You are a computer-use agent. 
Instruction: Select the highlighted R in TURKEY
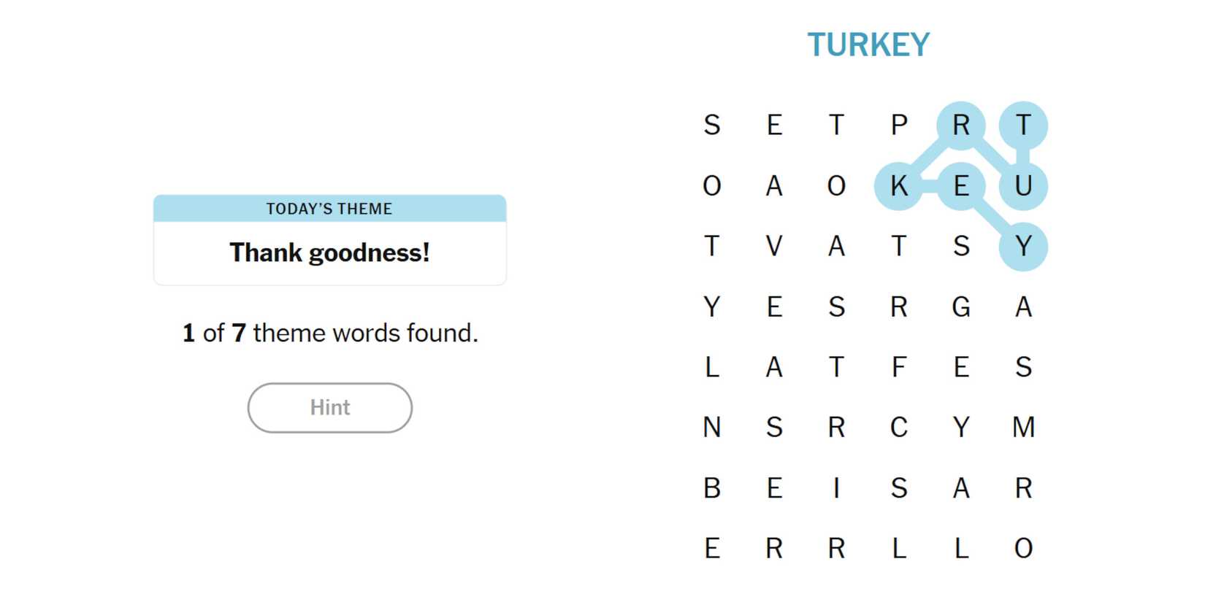coord(961,126)
